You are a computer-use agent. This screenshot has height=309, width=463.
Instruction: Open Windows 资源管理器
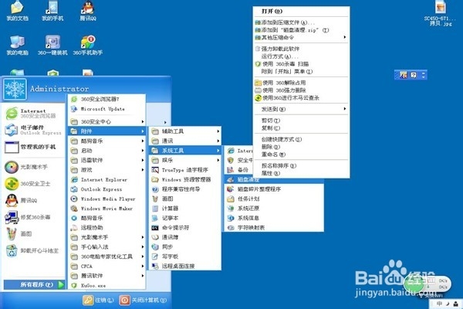pyautogui.click(x=185, y=180)
